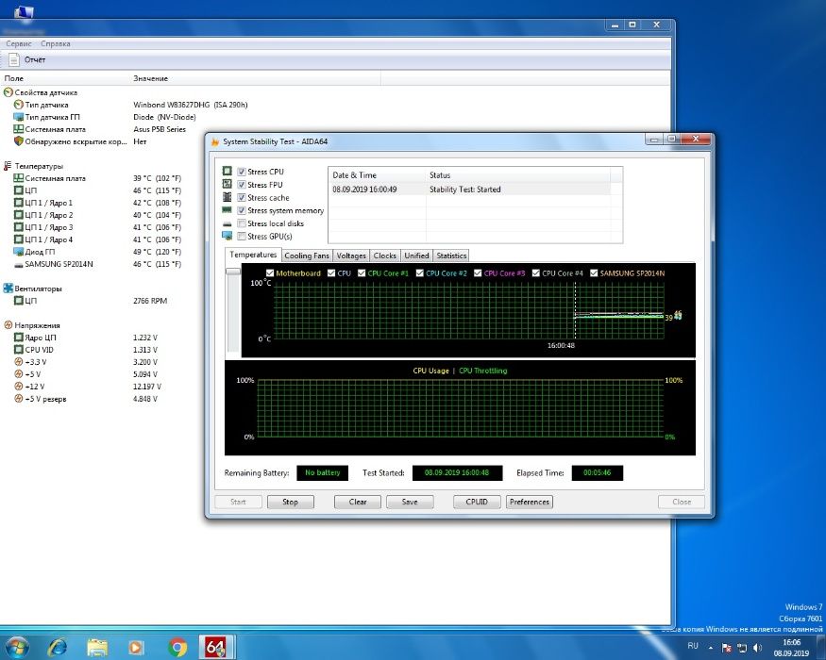826x660 pixels.
Task: Click the CPUID button
Action: point(477,502)
